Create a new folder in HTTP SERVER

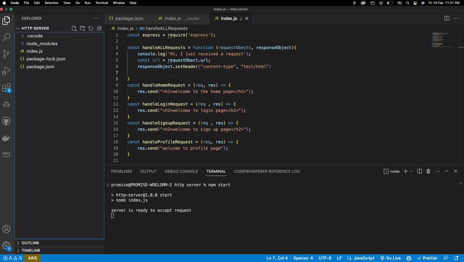(x=82, y=28)
